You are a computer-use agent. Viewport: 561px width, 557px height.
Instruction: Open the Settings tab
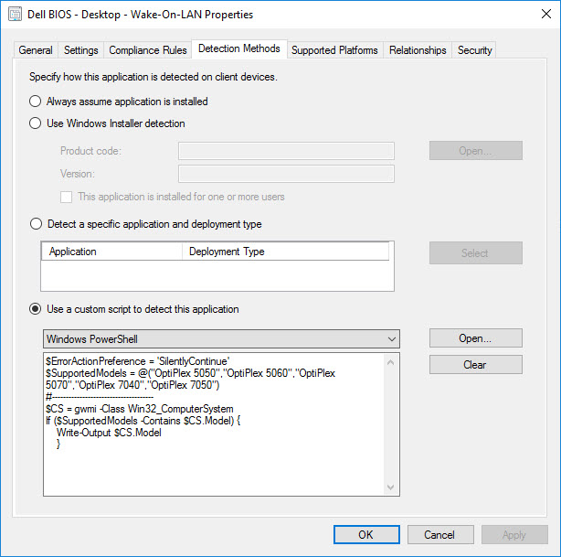(x=81, y=50)
